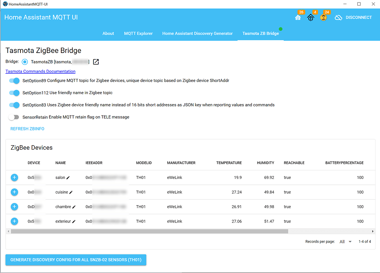Expand the salon device row
Image resolution: width=380 pixels, height=273 pixels.
point(14,177)
